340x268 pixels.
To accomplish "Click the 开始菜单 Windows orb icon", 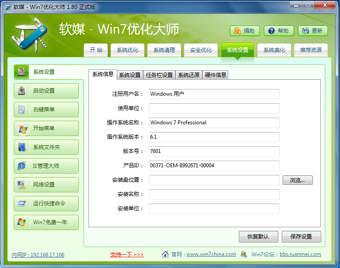I will [23, 129].
